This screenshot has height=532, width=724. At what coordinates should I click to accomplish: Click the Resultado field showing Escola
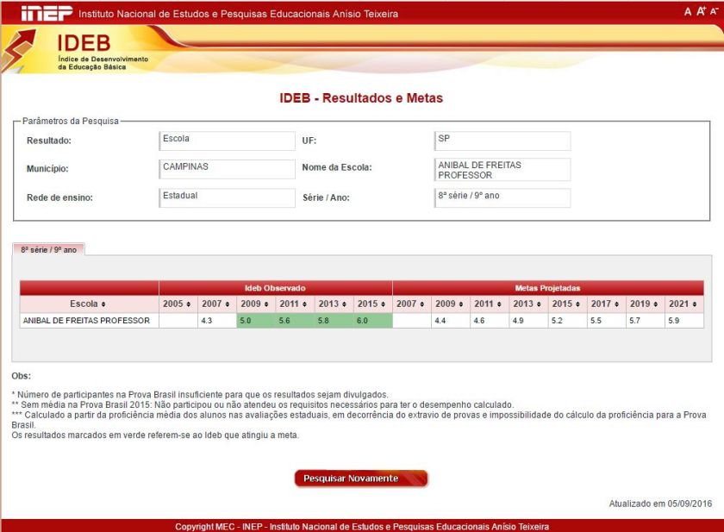pos(227,141)
